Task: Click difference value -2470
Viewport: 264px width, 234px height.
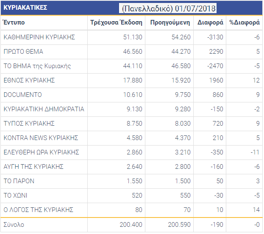Action: 215,66
